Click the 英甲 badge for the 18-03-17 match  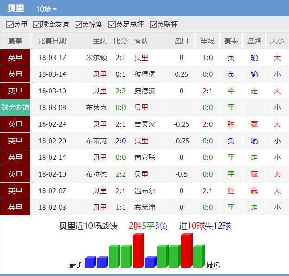click(15, 58)
